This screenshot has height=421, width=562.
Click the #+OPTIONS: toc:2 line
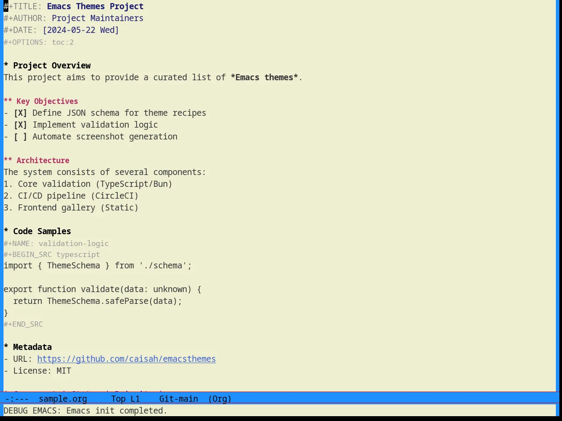[x=39, y=43]
